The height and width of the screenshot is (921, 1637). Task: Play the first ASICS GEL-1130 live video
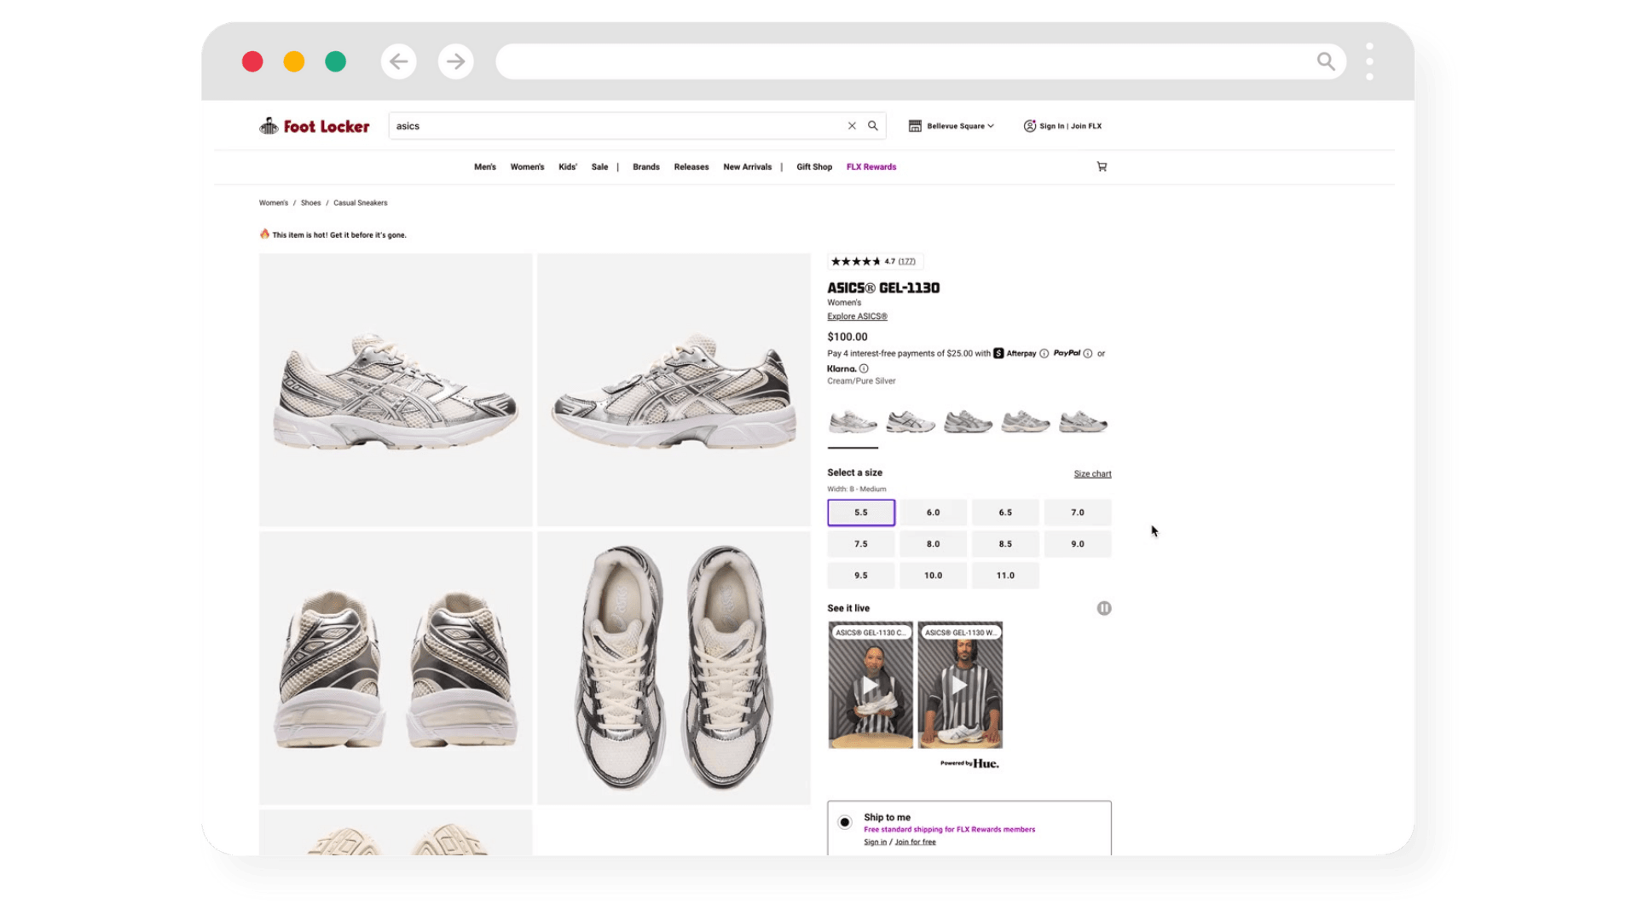pyautogui.click(x=870, y=686)
